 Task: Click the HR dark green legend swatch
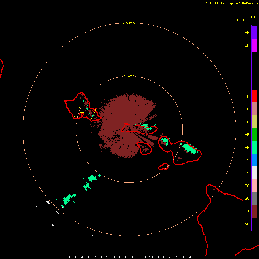[254, 135]
